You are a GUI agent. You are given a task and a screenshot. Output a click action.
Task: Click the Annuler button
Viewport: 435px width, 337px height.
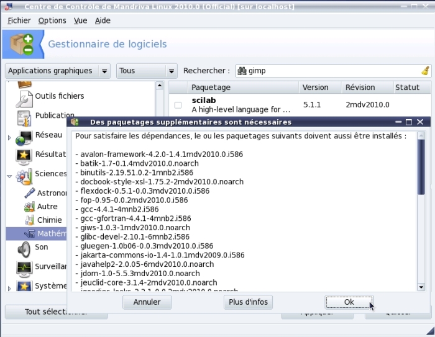point(147,302)
